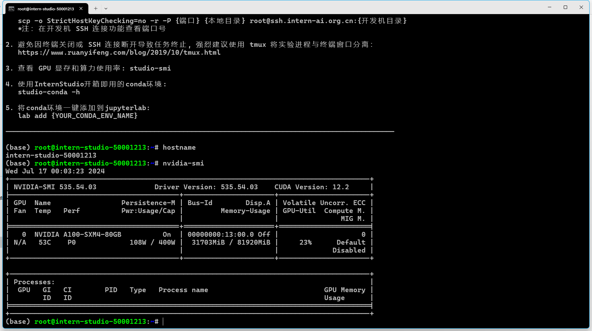Click memory usage '31703MiB / 81920MiB'

(x=231, y=243)
